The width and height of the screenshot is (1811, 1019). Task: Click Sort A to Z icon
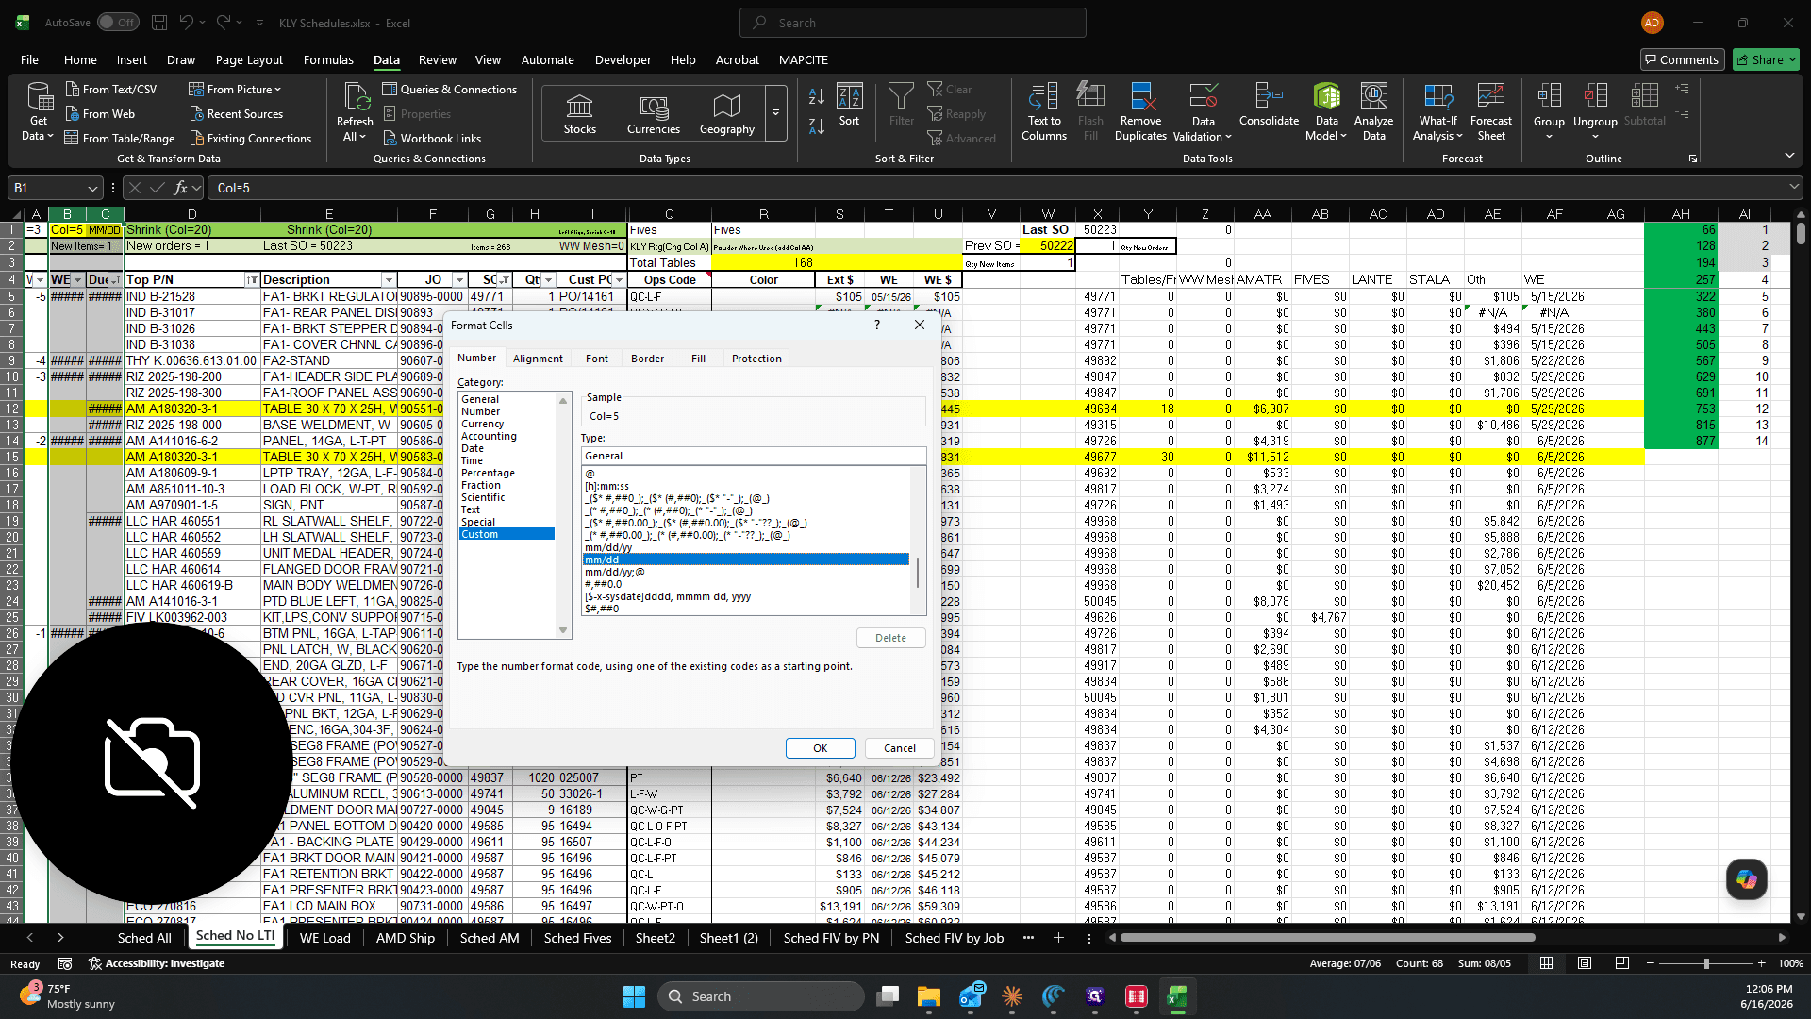pyautogui.click(x=817, y=96)
